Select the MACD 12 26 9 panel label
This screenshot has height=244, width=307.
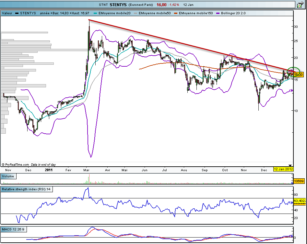coord(13,229)
